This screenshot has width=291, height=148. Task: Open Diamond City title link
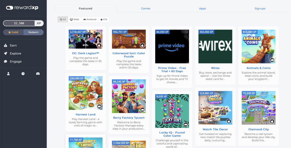tap(259, 129)
